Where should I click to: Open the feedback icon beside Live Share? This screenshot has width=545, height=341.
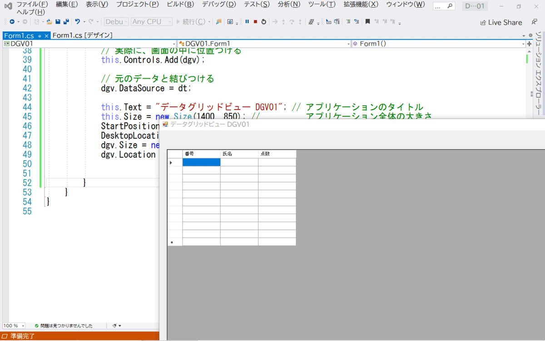tap(535, 22)
